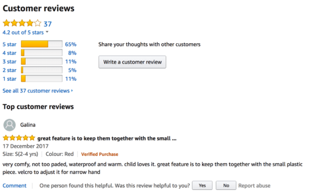322x193 pixels.
Task: Mark the review as helpful with Yes
Action: (x=202, y=185)
